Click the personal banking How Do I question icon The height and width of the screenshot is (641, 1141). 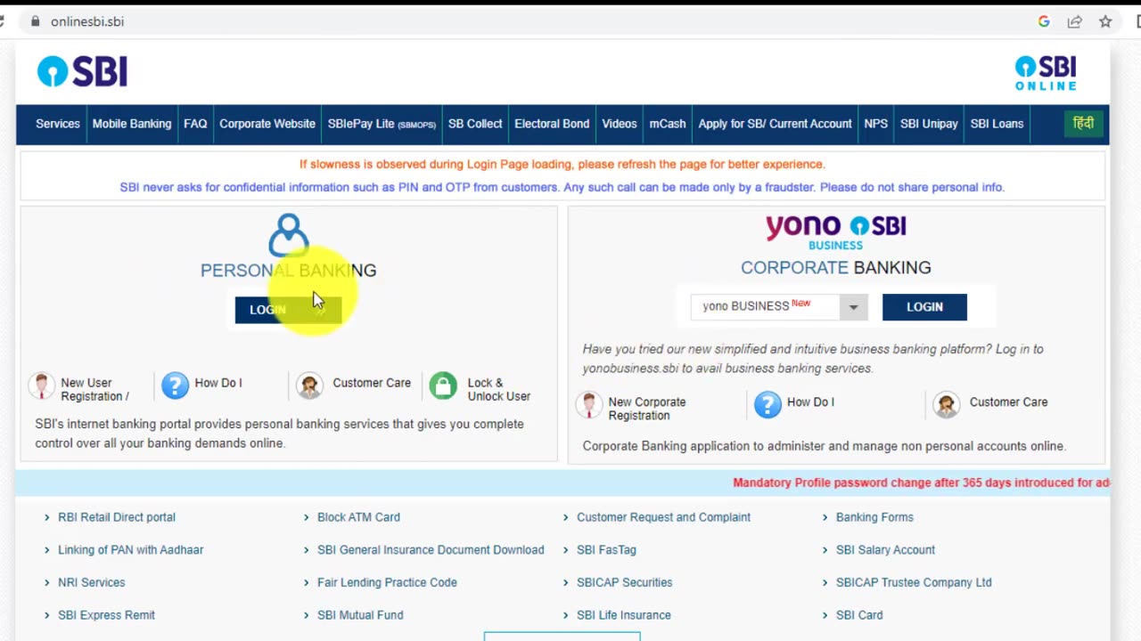click(175, 385)
